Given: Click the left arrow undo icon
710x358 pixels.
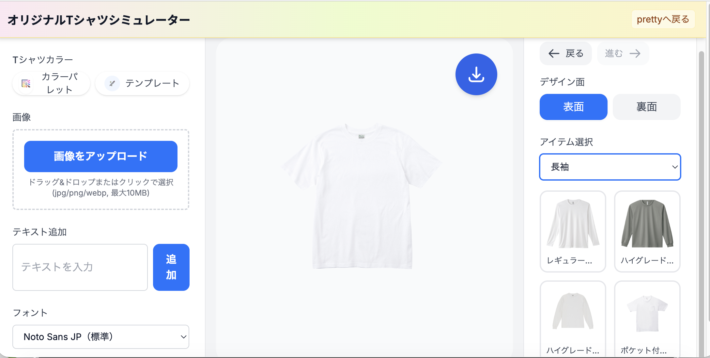Looking at the screenshot, I should 554,53.
